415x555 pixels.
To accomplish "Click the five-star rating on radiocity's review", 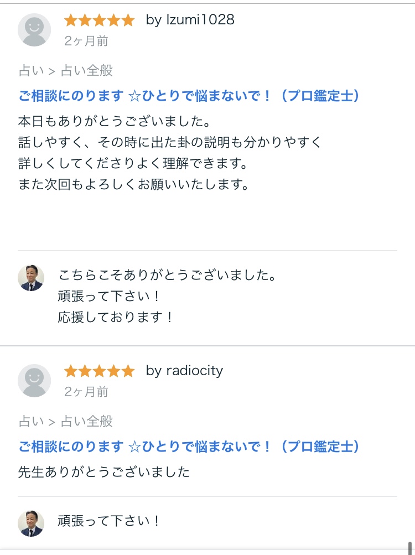I will click(x=100, y=371).
